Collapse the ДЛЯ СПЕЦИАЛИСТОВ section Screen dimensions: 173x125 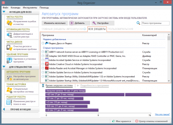[x=4, y=67]
